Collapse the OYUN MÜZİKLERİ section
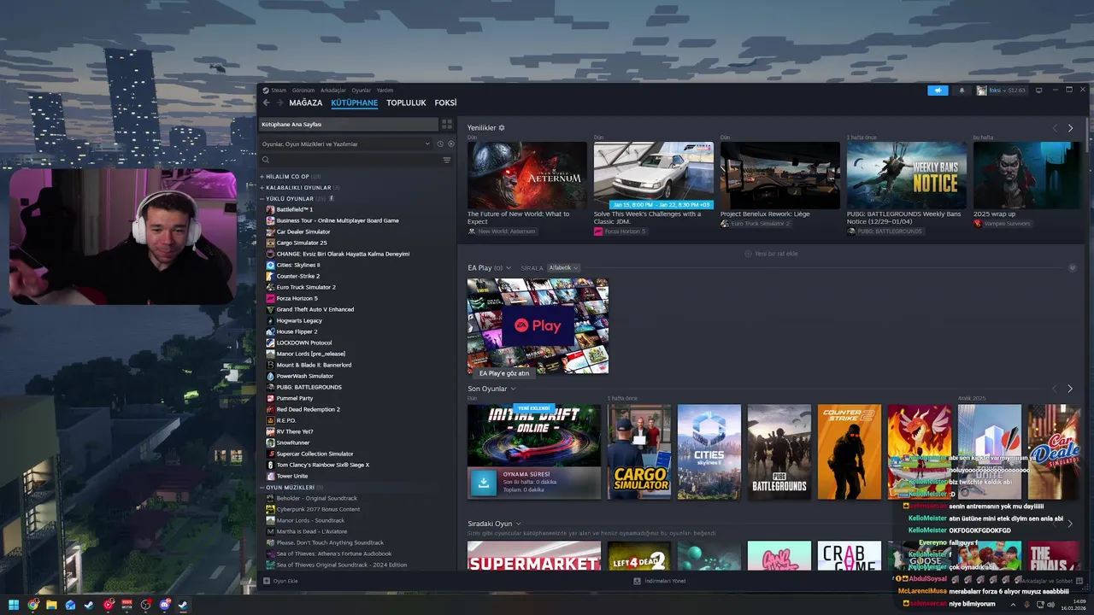 [x=291, y=487]
